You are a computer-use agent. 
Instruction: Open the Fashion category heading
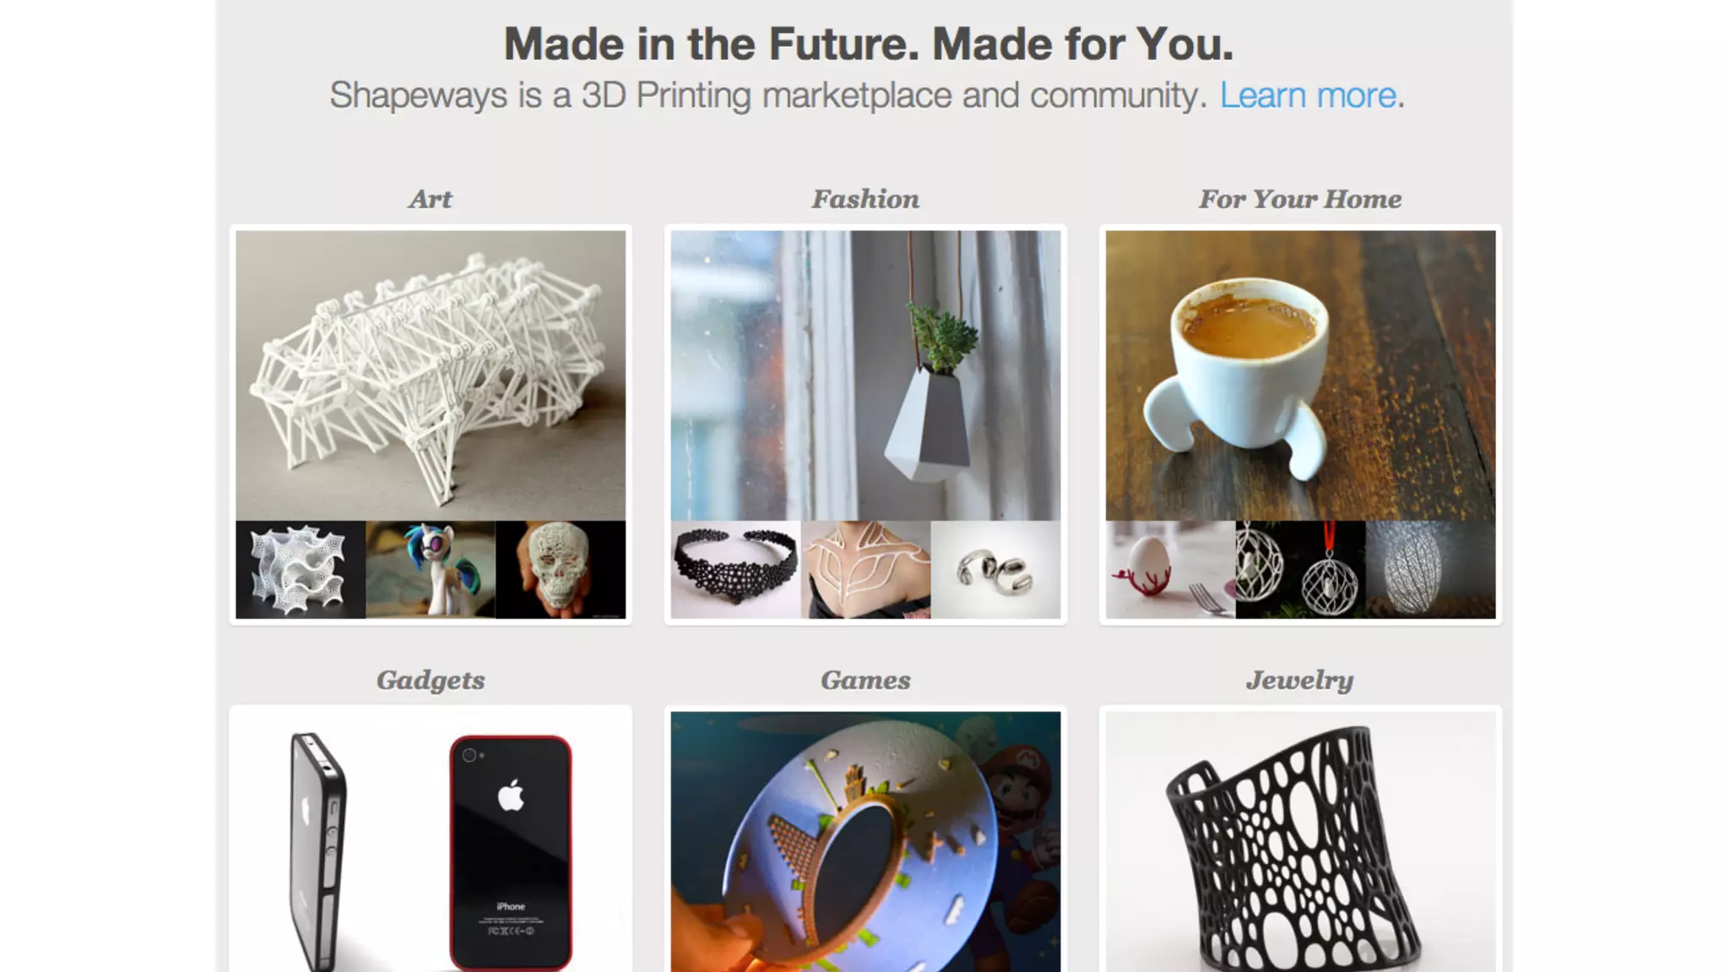[865, 199]
